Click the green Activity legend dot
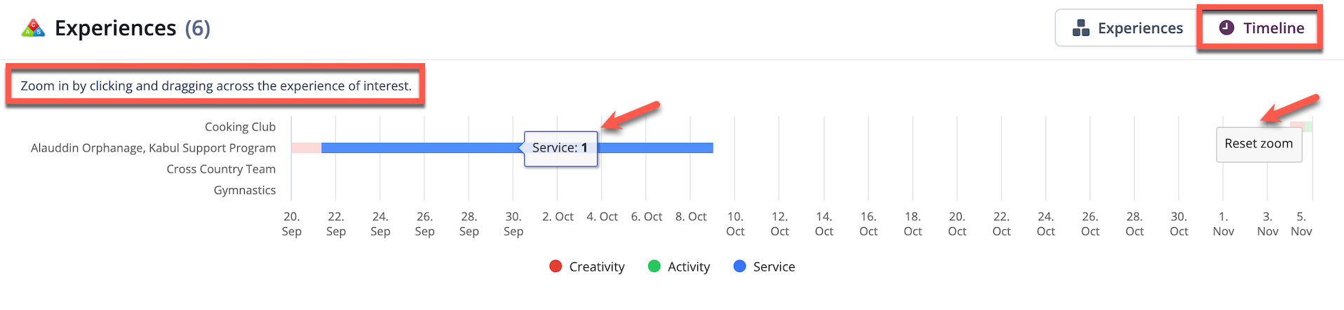The width and height of the screenshot is (1344, 310). click(654, 267)
